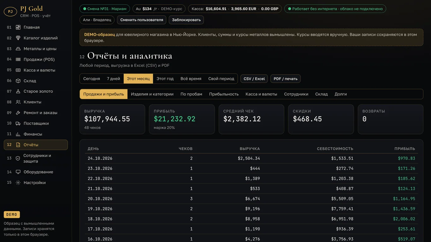Select the Всё время period
Viewport: 431px width, 242px height.
(191, 79)
